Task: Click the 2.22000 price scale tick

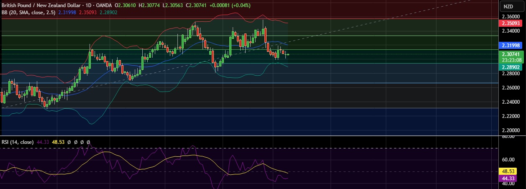Action: (511, 116)
